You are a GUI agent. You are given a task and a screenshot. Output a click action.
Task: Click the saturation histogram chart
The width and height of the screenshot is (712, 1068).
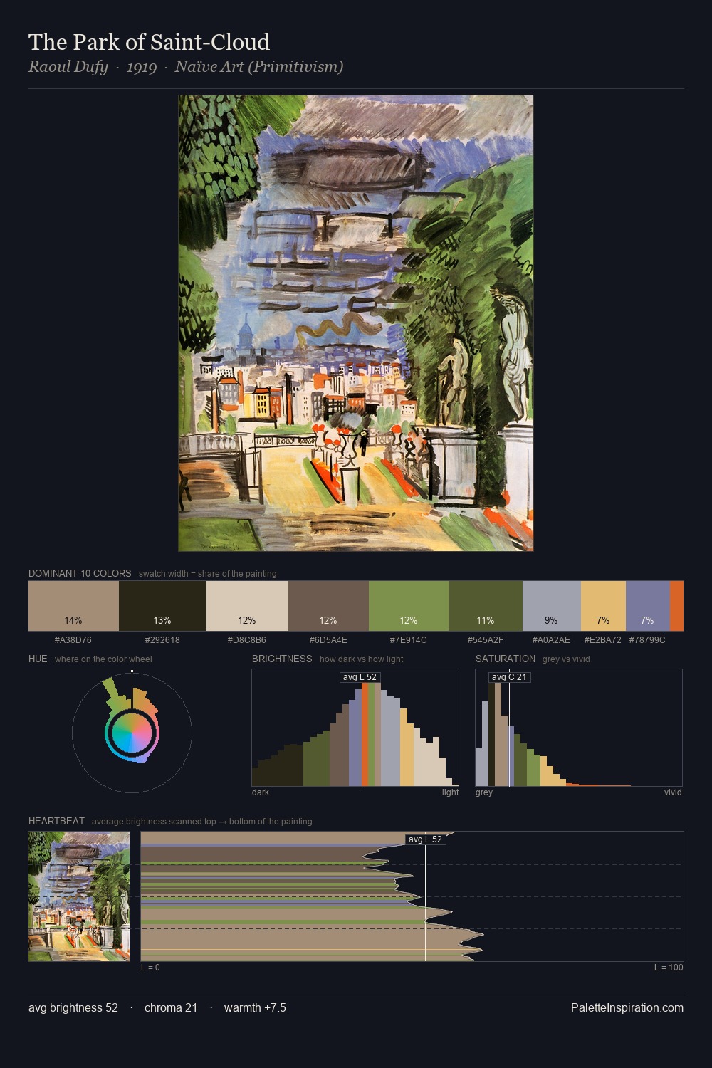579,728
